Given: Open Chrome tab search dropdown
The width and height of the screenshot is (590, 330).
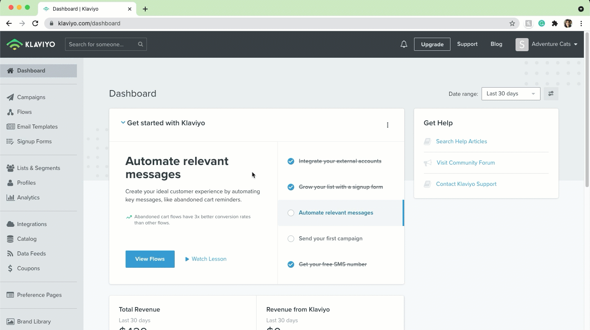Looking at the screenshot, I should click(x=581, y=9).
